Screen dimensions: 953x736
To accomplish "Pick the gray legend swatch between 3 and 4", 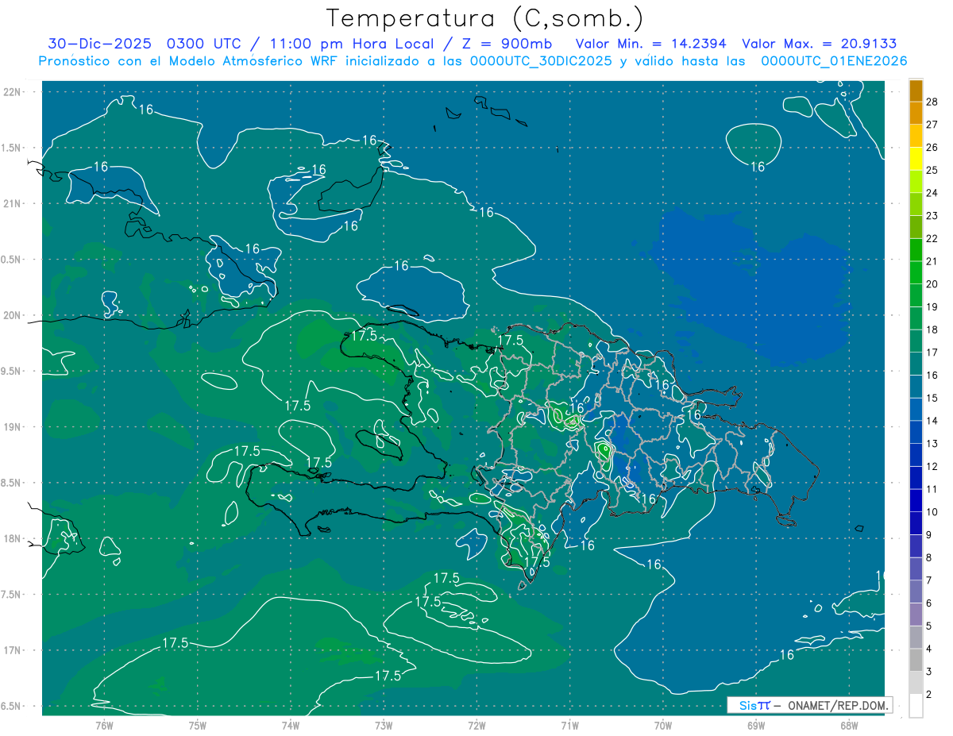I will pos(916,661).
